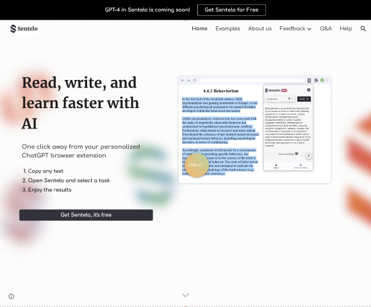
Task: Open the Q&A page
Action: [326, 29]
